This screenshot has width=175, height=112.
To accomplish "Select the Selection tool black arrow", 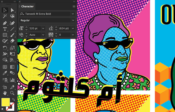I will tap(5, 10).
